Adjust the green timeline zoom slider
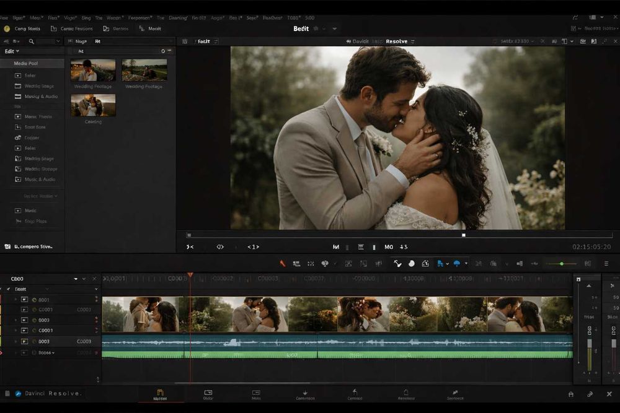This screenshot has width=620, height=413. tap(562, 264)
